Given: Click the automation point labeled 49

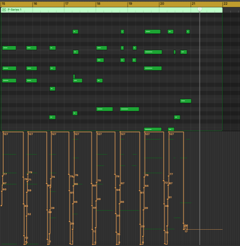Looking at the screenshot, I should [96, 201].
